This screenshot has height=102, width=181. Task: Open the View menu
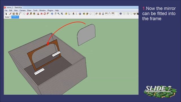coord(16,10)
